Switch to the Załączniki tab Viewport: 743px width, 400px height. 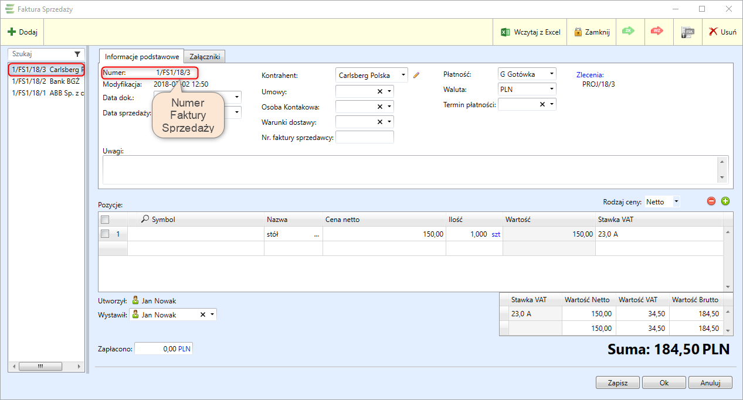tap(205, 56)
